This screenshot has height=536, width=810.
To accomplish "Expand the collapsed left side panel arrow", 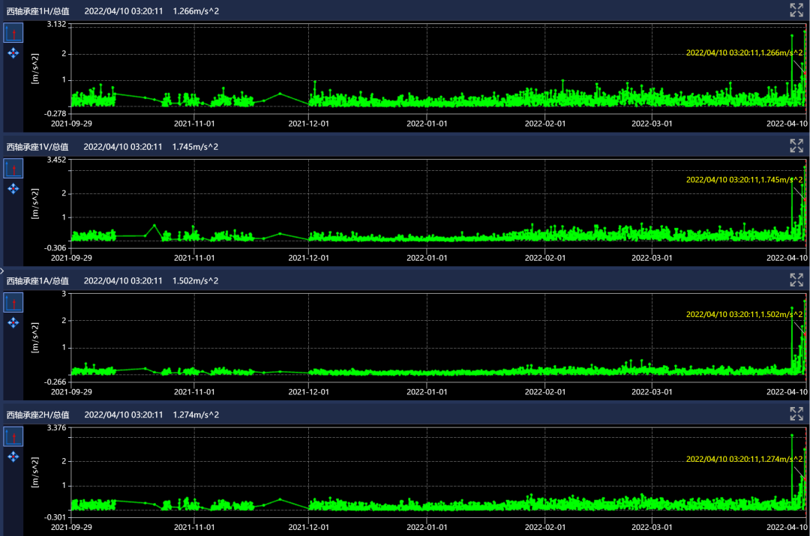I will (2, 268).
